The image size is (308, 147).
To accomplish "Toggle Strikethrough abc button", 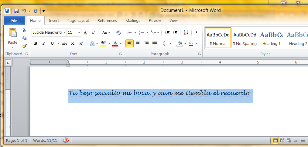I will (x=65, y=44).
